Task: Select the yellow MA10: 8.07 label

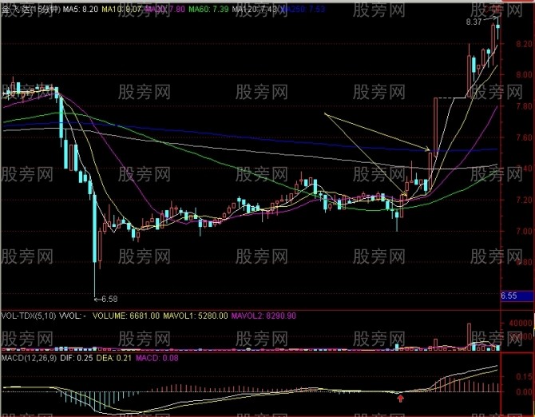Action: click(121, 10)
